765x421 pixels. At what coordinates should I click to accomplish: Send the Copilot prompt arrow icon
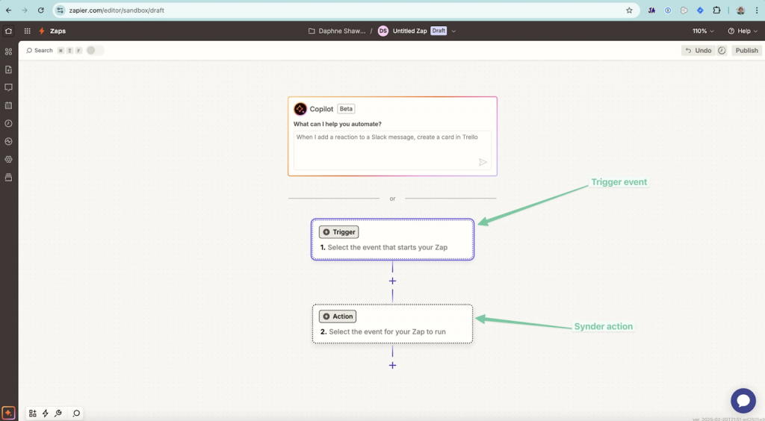(483, 162)
